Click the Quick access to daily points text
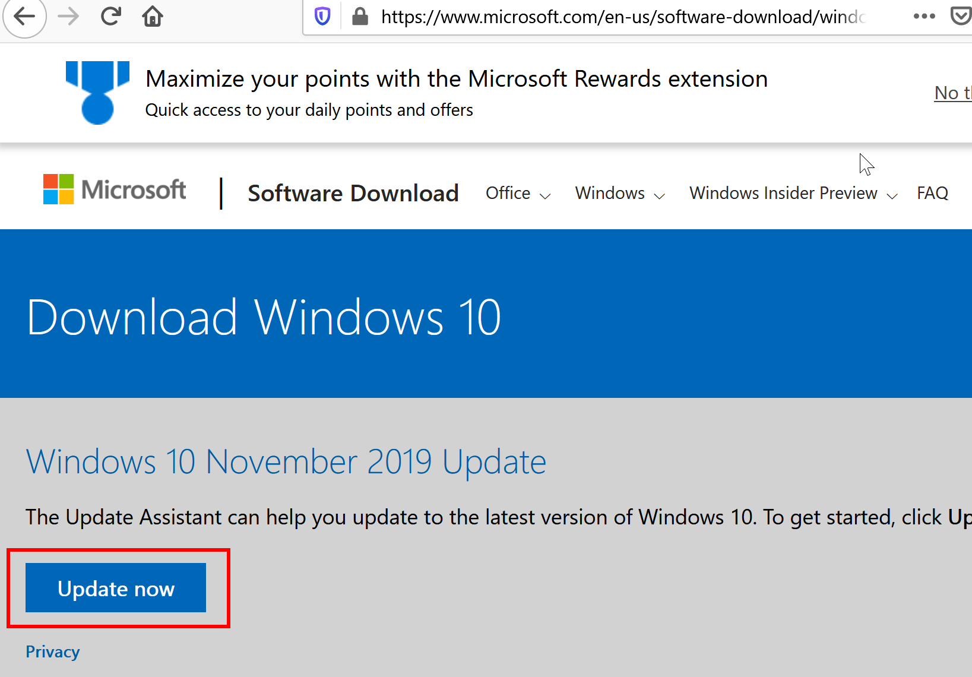Image resolution: width=972 pixels, height=677 pixels. click(x=309, y=110)
